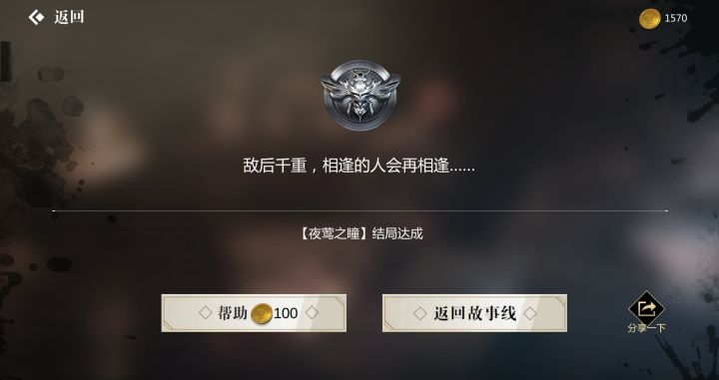The image size is (719, 380).
Task: Click the silver insect emblem badge
Action: 360,95
